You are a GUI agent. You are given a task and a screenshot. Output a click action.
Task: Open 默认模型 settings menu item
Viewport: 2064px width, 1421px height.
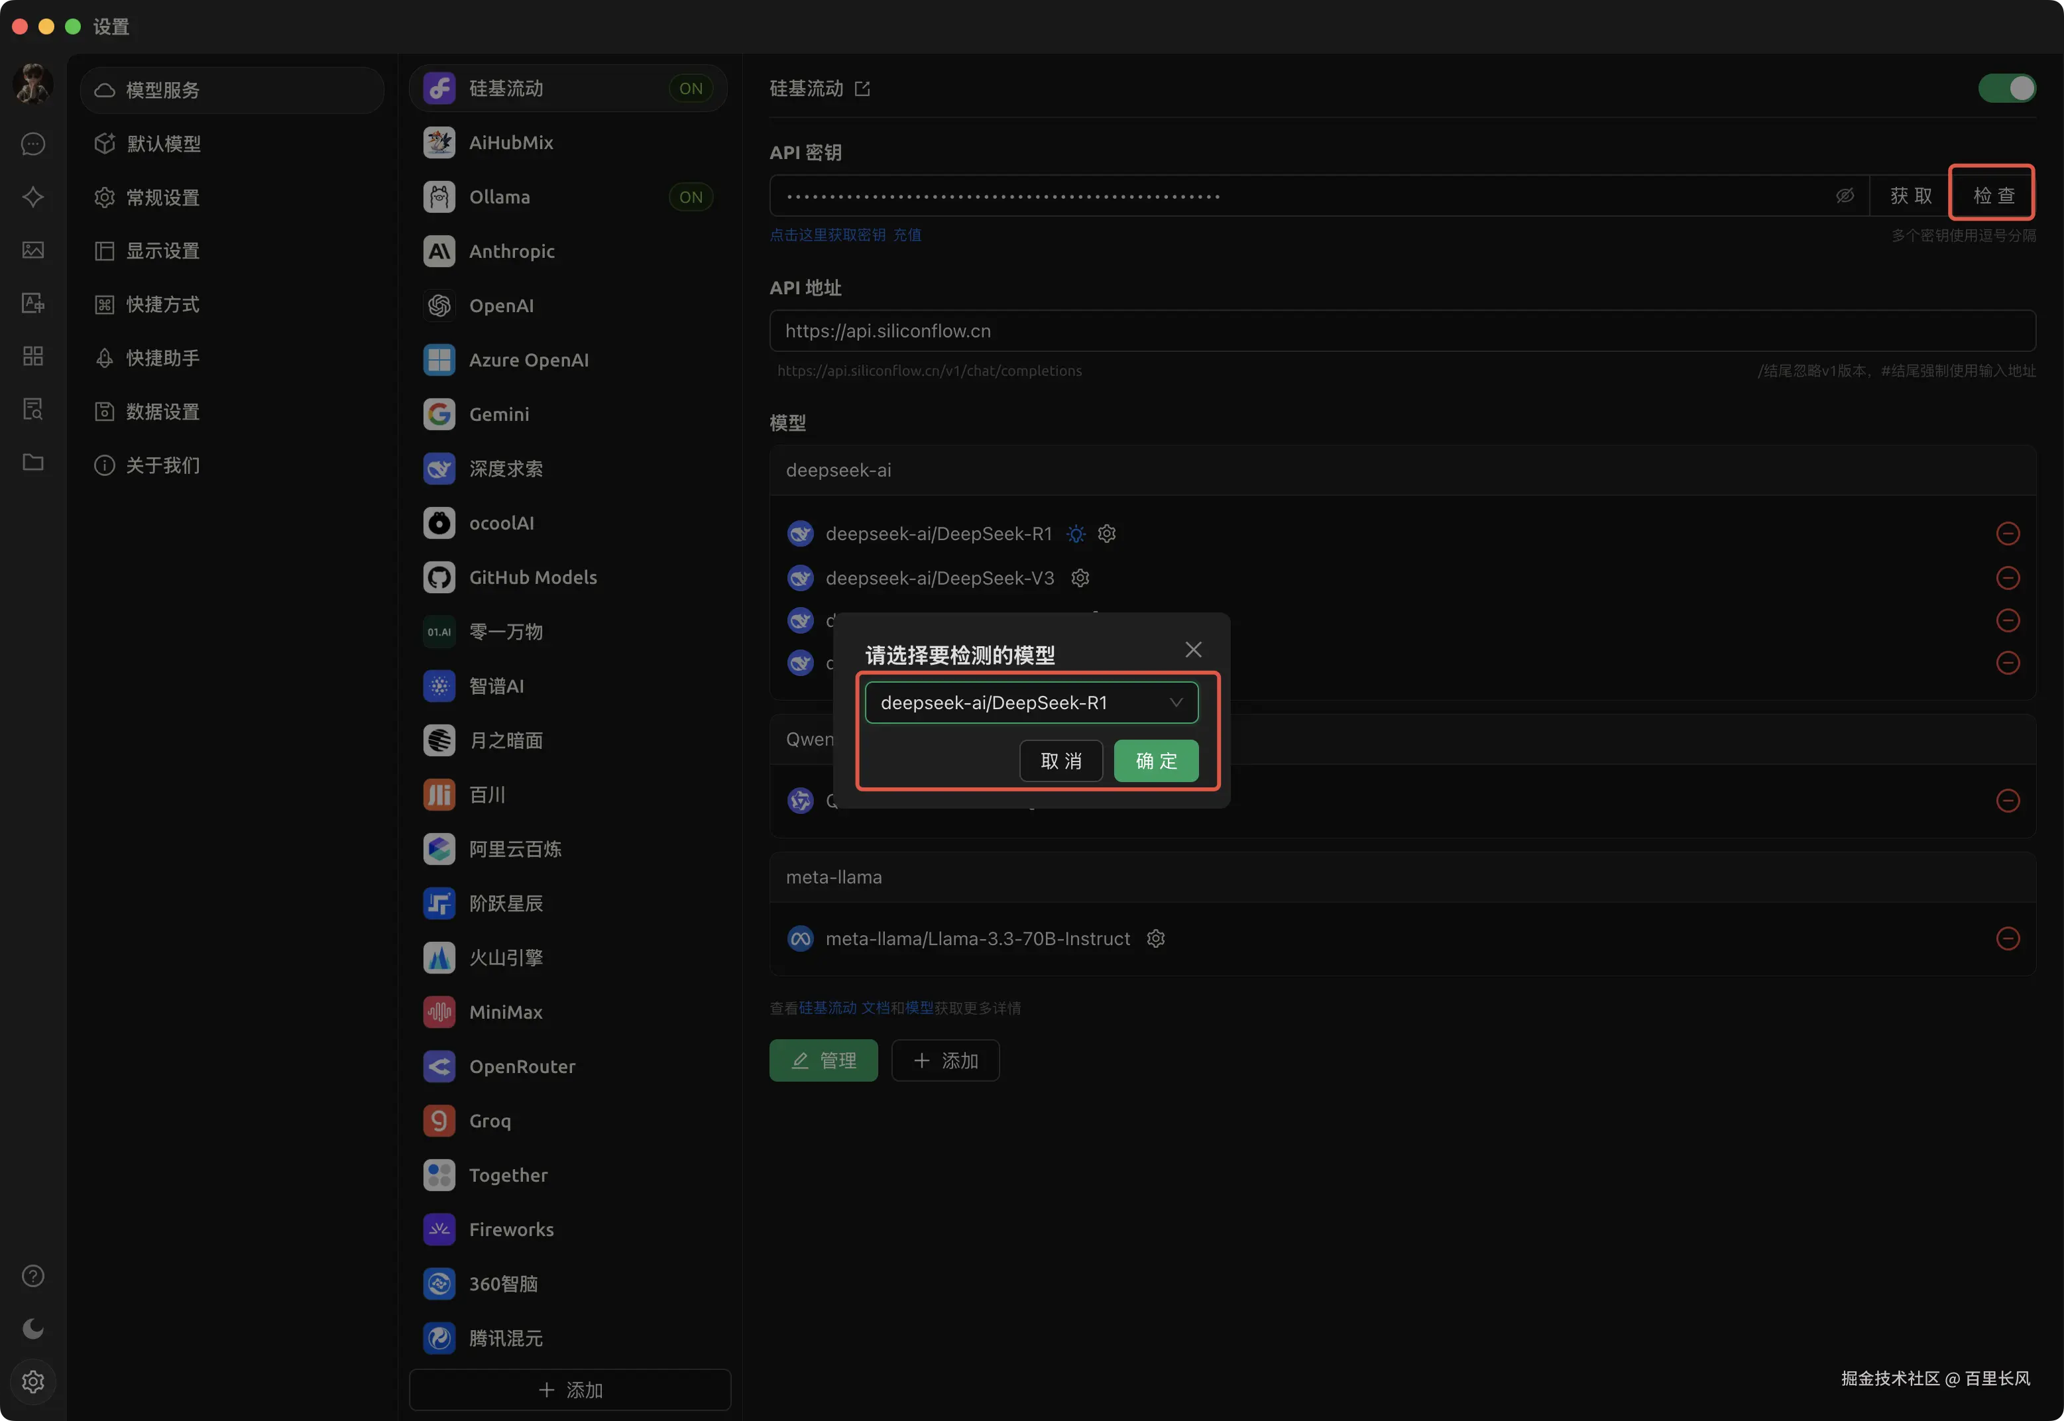pos(164,144)
